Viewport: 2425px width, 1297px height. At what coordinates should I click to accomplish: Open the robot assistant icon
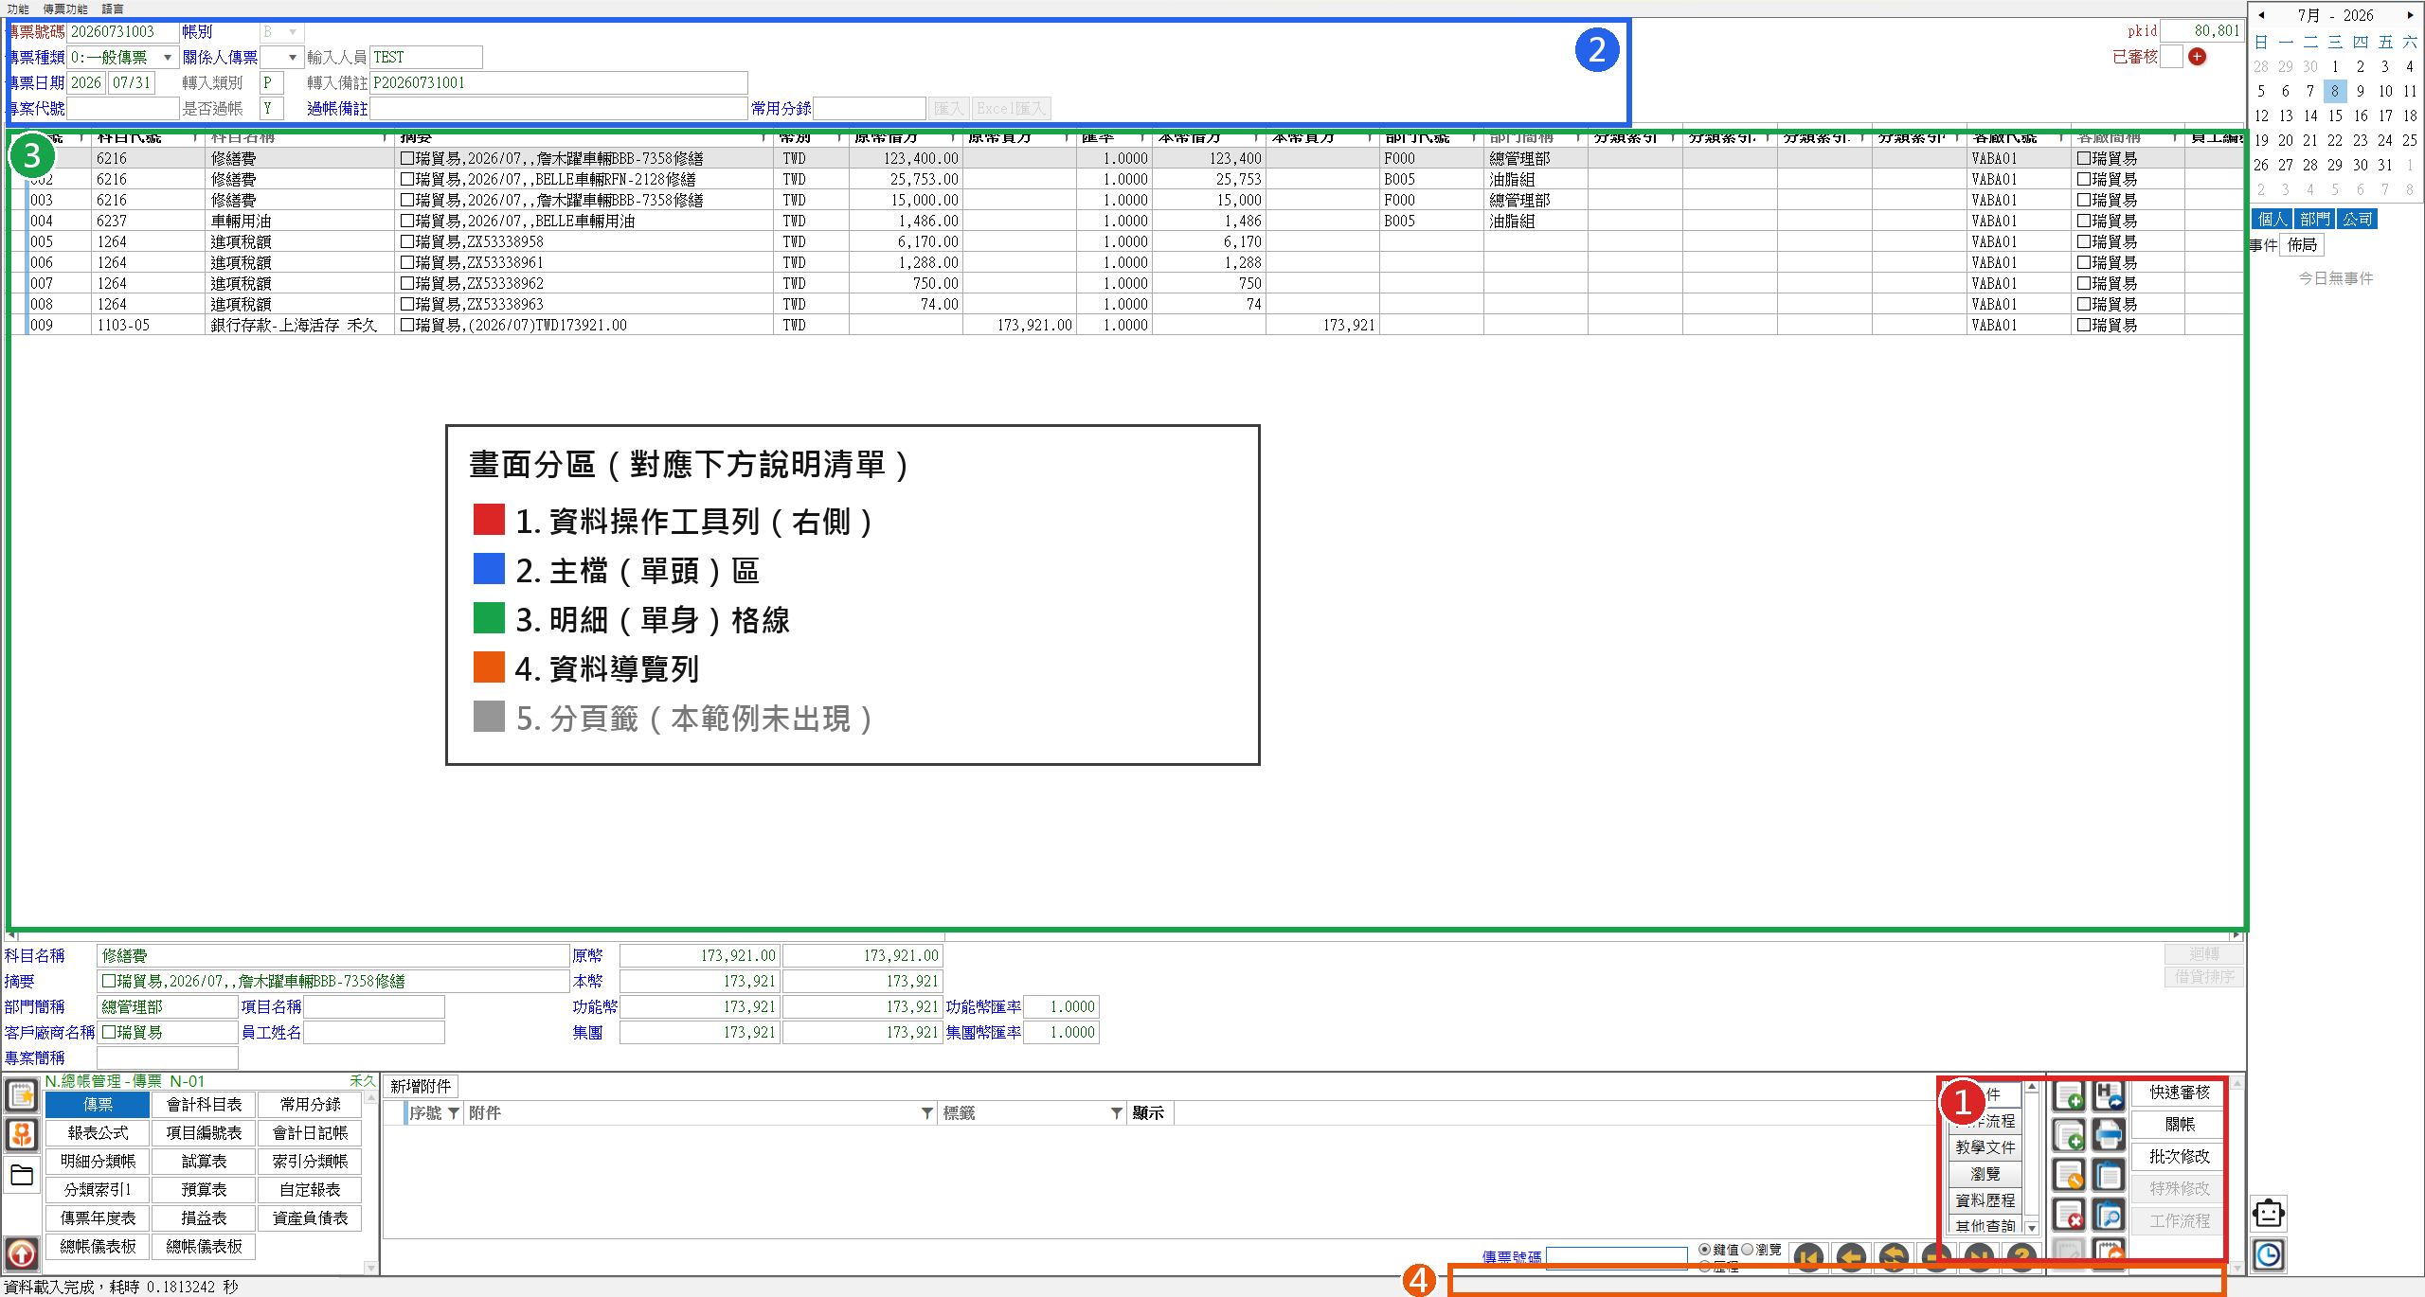[x=2269, y=1213]
